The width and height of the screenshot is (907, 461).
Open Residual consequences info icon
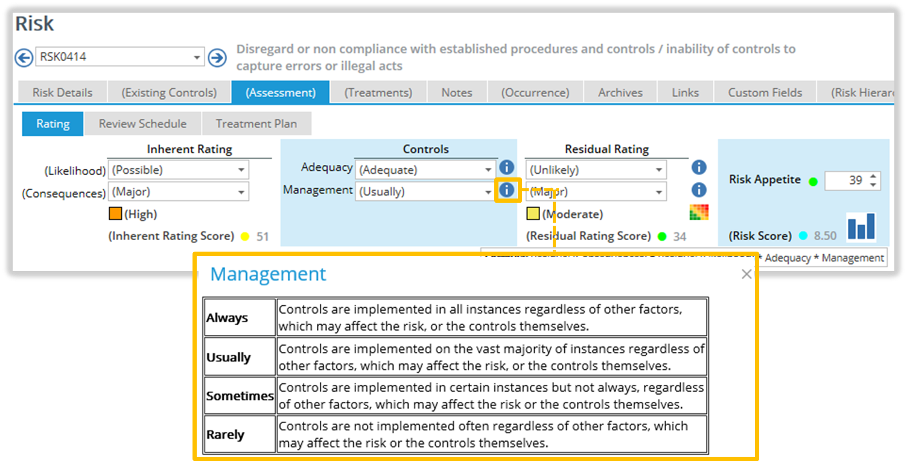[x=699, y=190]
